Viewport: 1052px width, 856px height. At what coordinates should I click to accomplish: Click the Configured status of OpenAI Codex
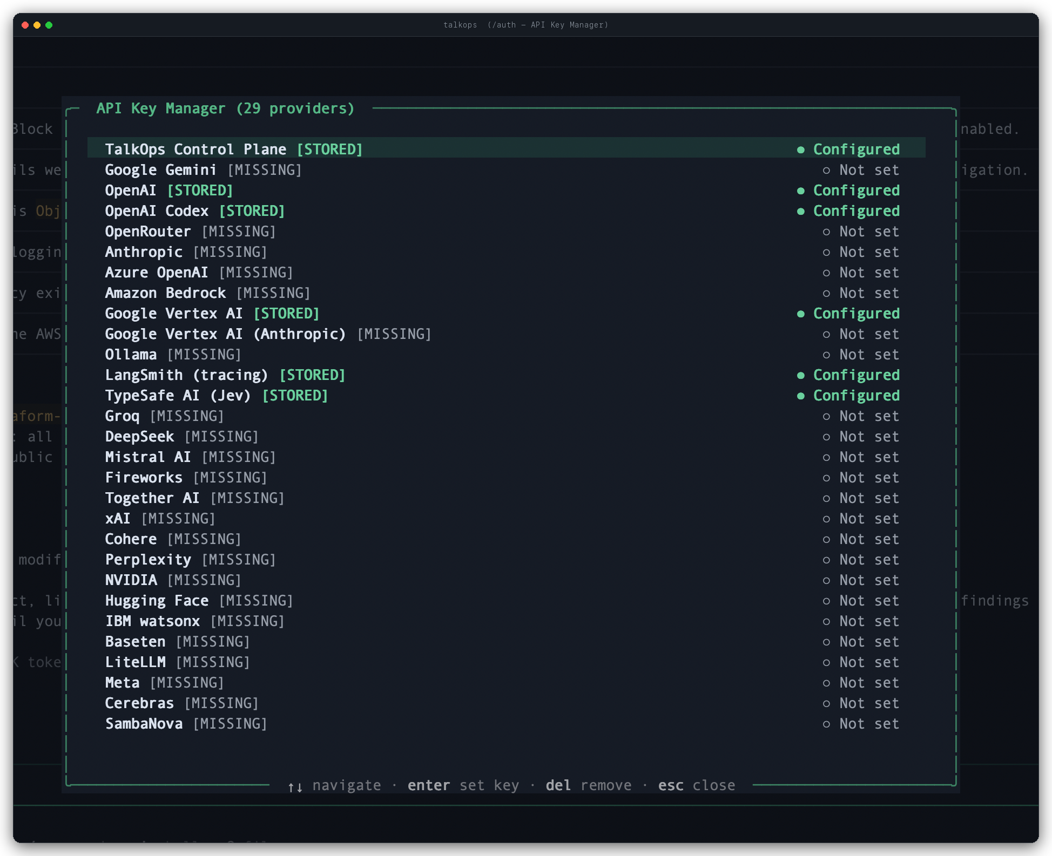point(848,210)
